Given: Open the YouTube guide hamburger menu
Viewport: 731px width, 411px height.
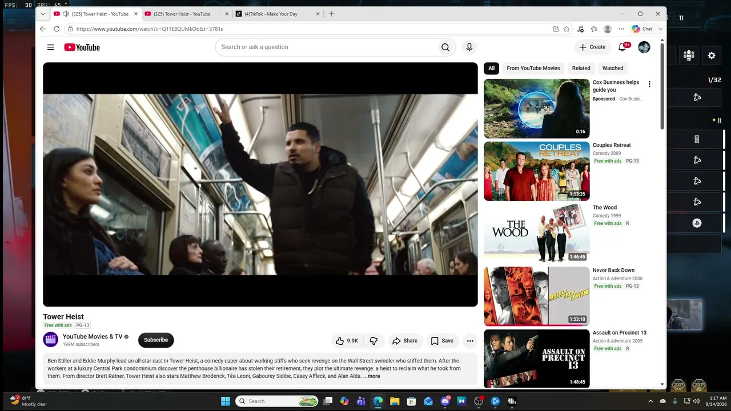Looking at the screenshot, I should point(51,47).
